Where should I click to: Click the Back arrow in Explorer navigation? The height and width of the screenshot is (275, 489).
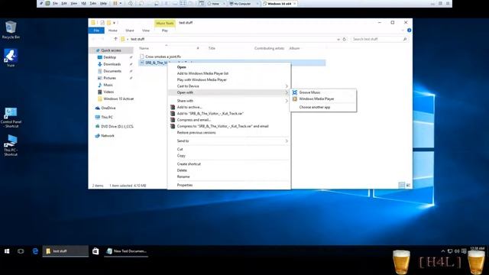coord(94,39)
